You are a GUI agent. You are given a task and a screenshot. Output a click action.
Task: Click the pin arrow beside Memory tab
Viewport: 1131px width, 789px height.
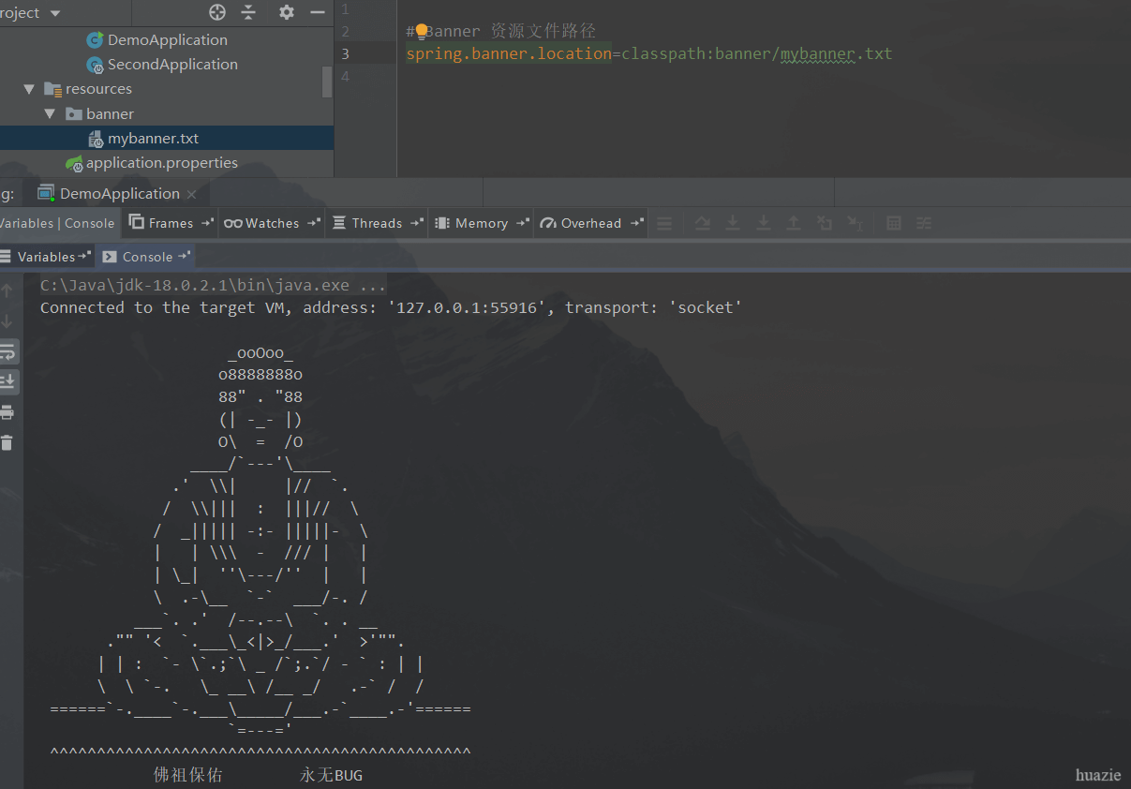point(521,223)
